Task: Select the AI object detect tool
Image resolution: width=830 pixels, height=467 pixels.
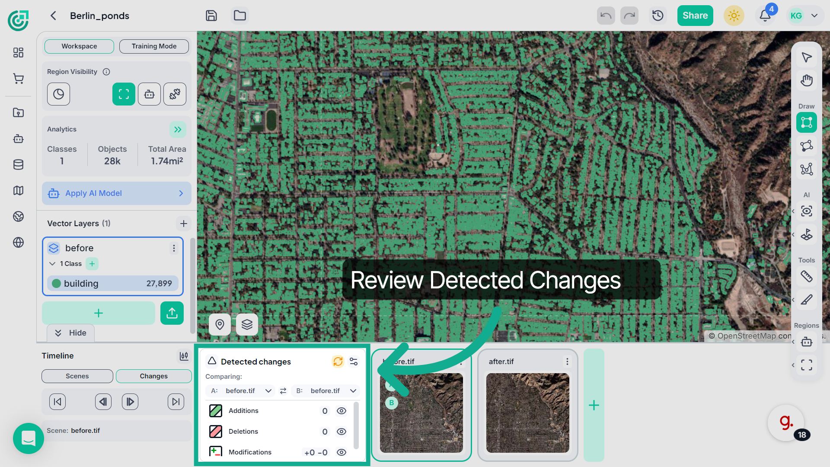Action: [x=807, y=211]
